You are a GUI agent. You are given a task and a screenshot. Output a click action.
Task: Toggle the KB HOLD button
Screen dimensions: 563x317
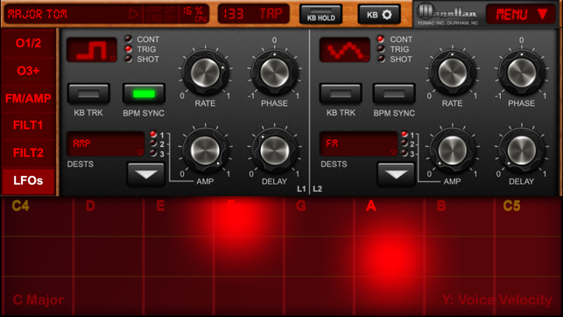tap(320, 15)
